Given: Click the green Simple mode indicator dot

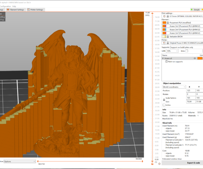Looking at the screenshot, I should (191, 9).
